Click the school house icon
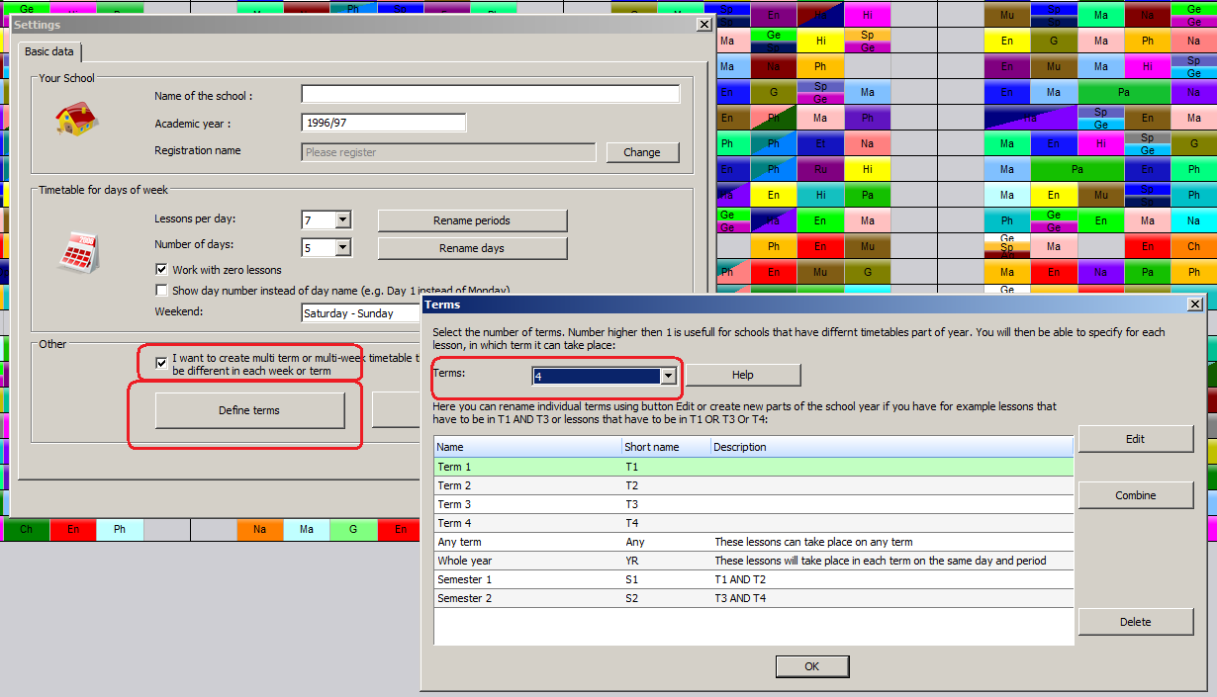Image resolution: width=1217 pixels, height=697 pixels. point(76,121)
